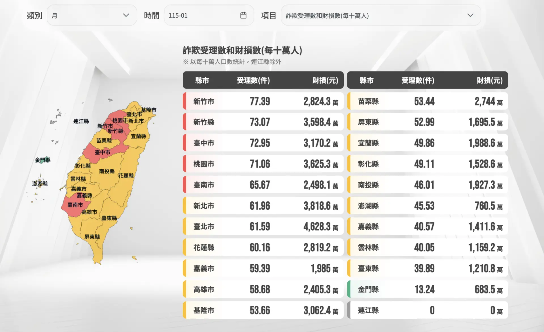Open the 類別 dropdown showing 月
The height and width of the screenshot is (332, 544).
pos(92,15)
